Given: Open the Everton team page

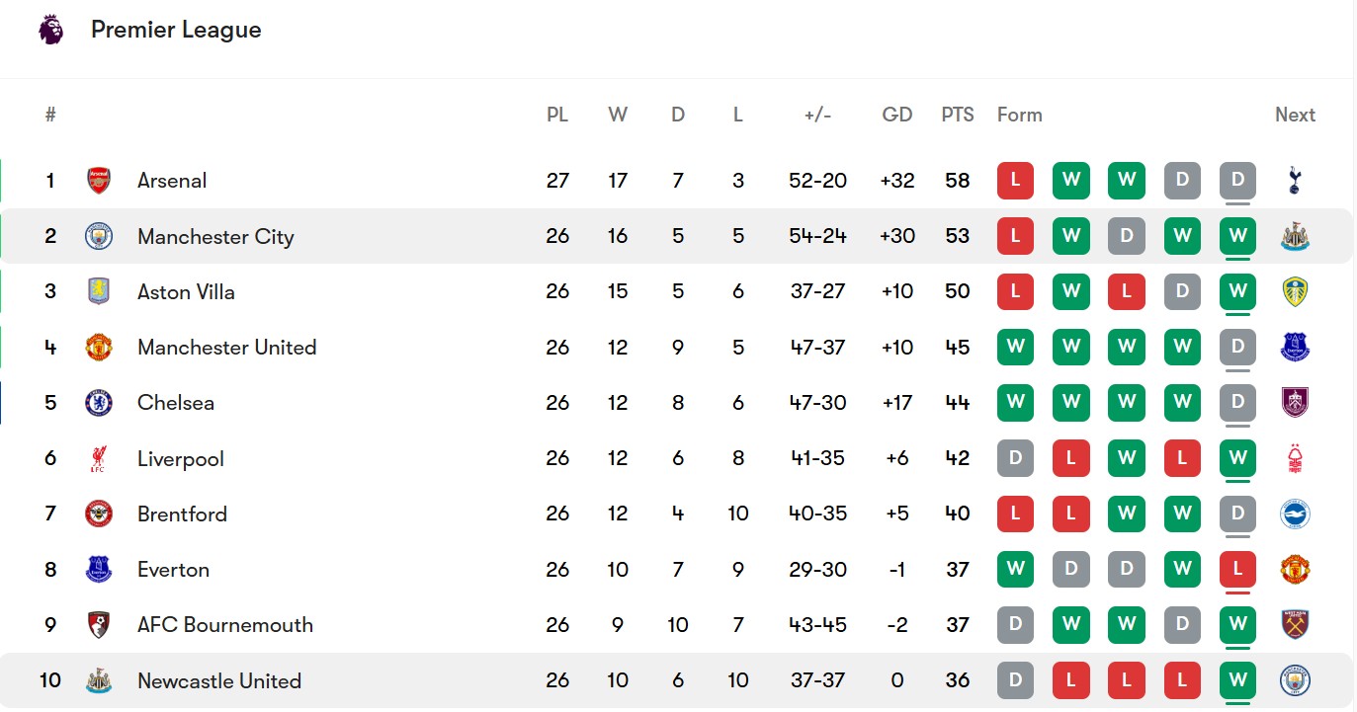Looking at the screenshot, I should [x=173, y=570].
